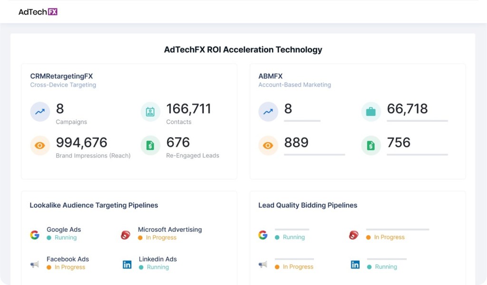The width and height of the screenshot is (487, 285).
Task: Click the LinkedIn Ads icon under Lookalike Audience
Action: coord(127,265)
